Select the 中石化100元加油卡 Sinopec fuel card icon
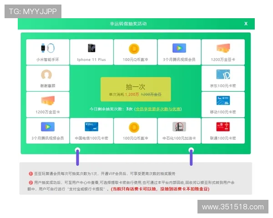 click(x=179, y=127)
